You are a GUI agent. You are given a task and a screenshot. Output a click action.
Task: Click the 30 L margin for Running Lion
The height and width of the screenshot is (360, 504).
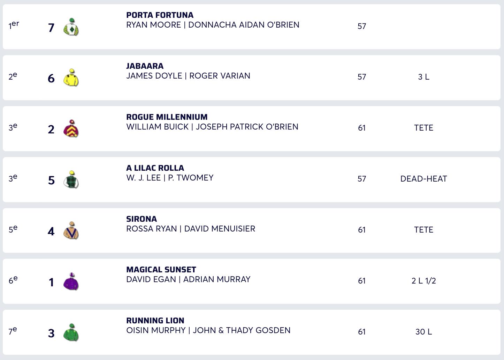[x=423, y=332]
